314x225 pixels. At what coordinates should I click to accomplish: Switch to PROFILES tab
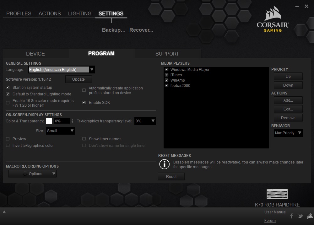19,13
